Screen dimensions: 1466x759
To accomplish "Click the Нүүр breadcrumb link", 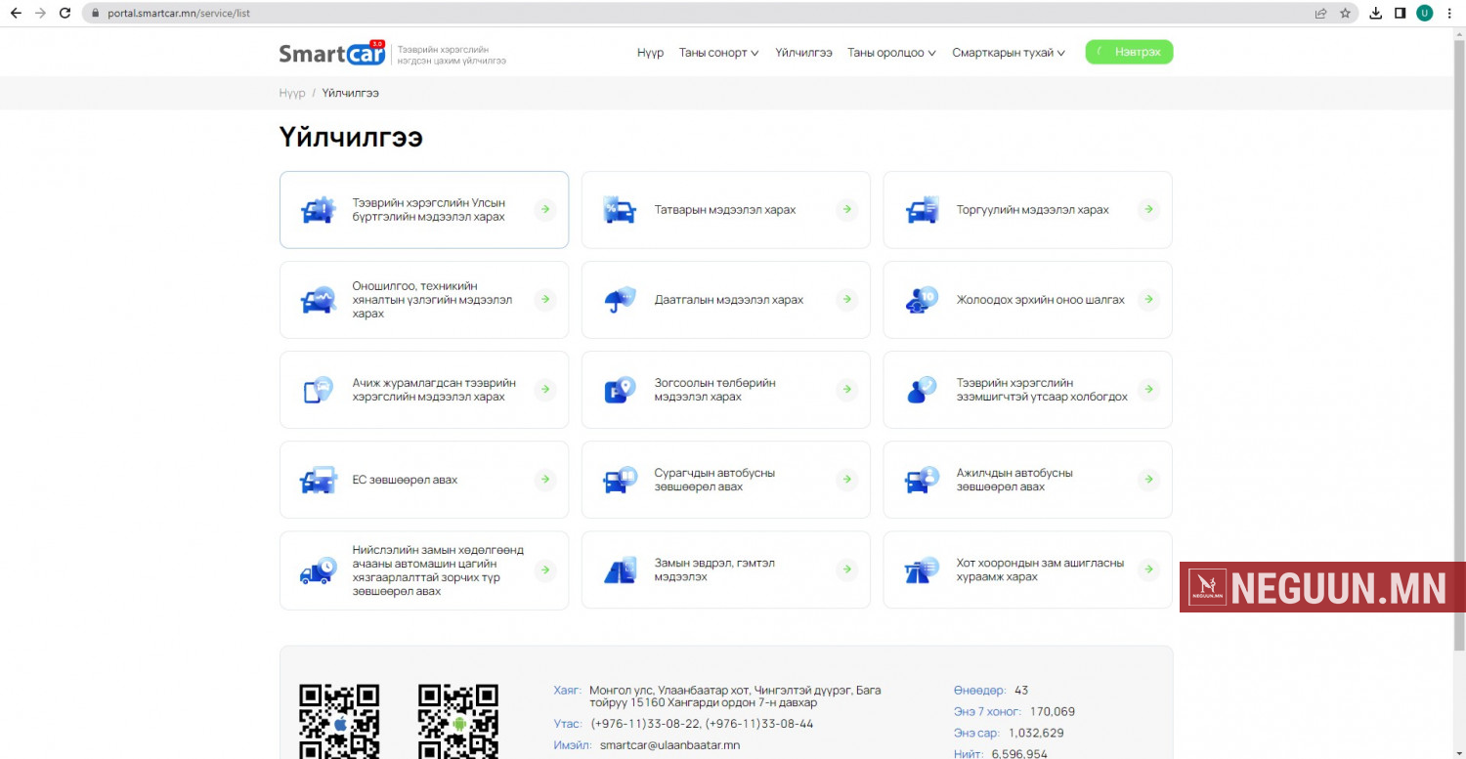I will click(x=291, y=93).
